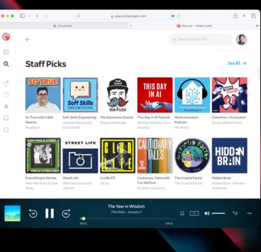Open Bookmarks in sidebar
This screenshot has width=261, height=252.
[6, 118]
